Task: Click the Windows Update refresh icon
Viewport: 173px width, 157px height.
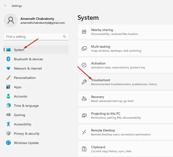Action: tap(8, 143)
